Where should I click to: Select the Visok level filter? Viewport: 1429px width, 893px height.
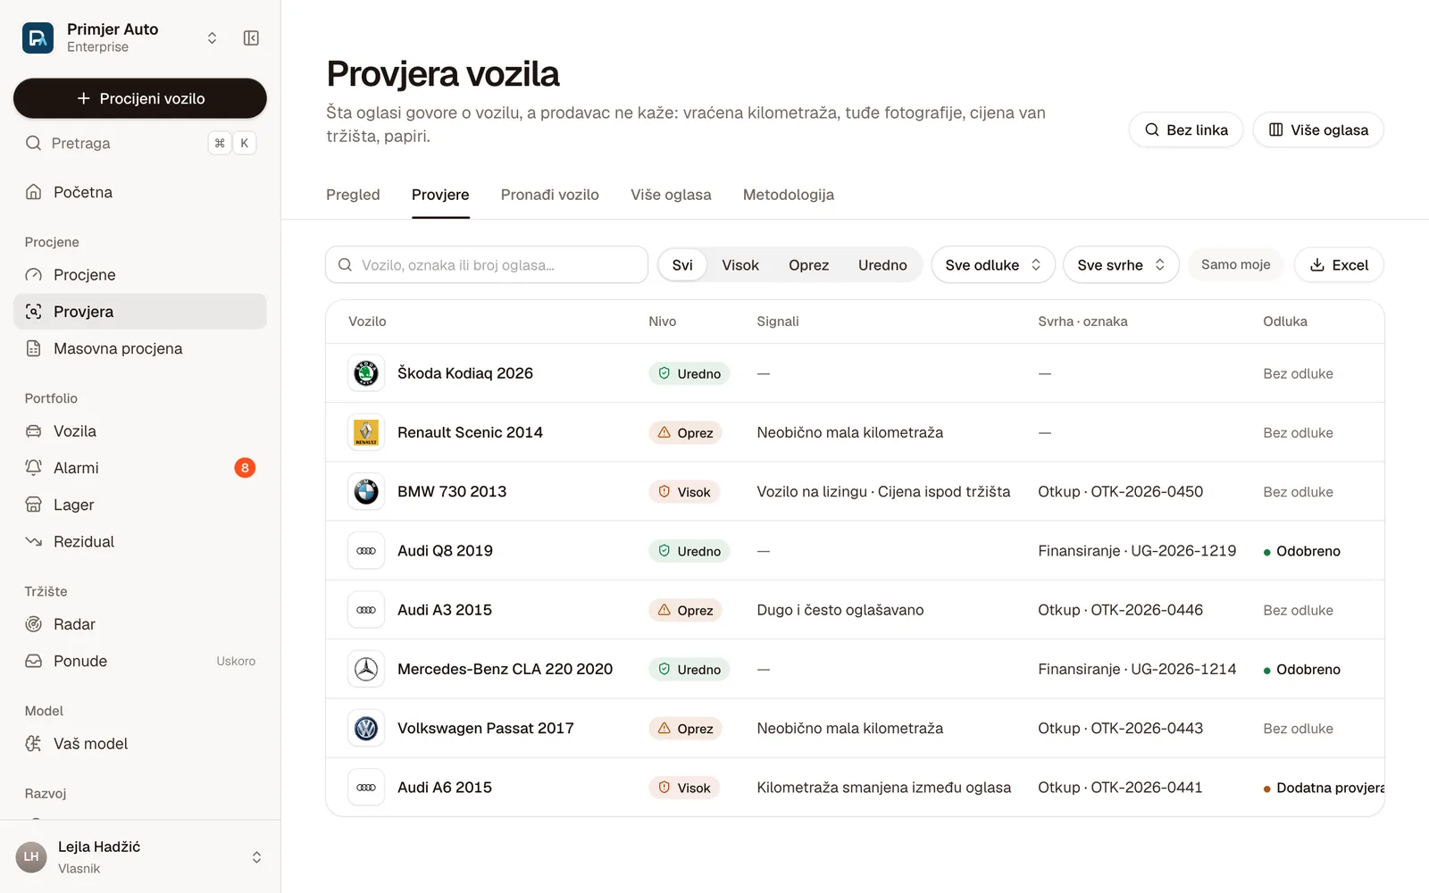pyautogui.click(x=740, y=265)
